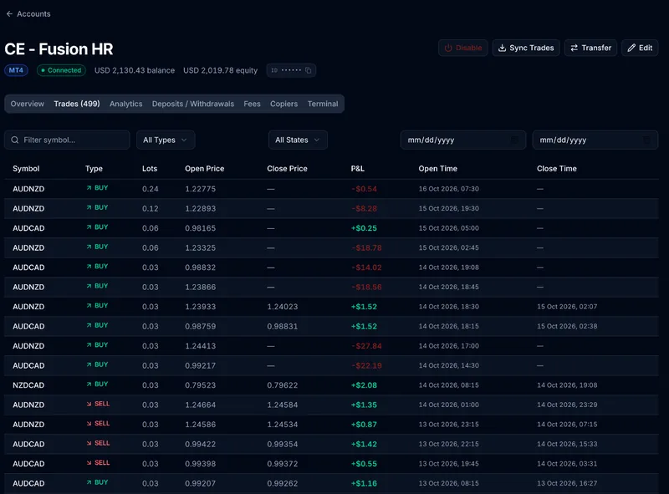Click close time 13 Oct 2026, 16:27

(x=567, y=483)
